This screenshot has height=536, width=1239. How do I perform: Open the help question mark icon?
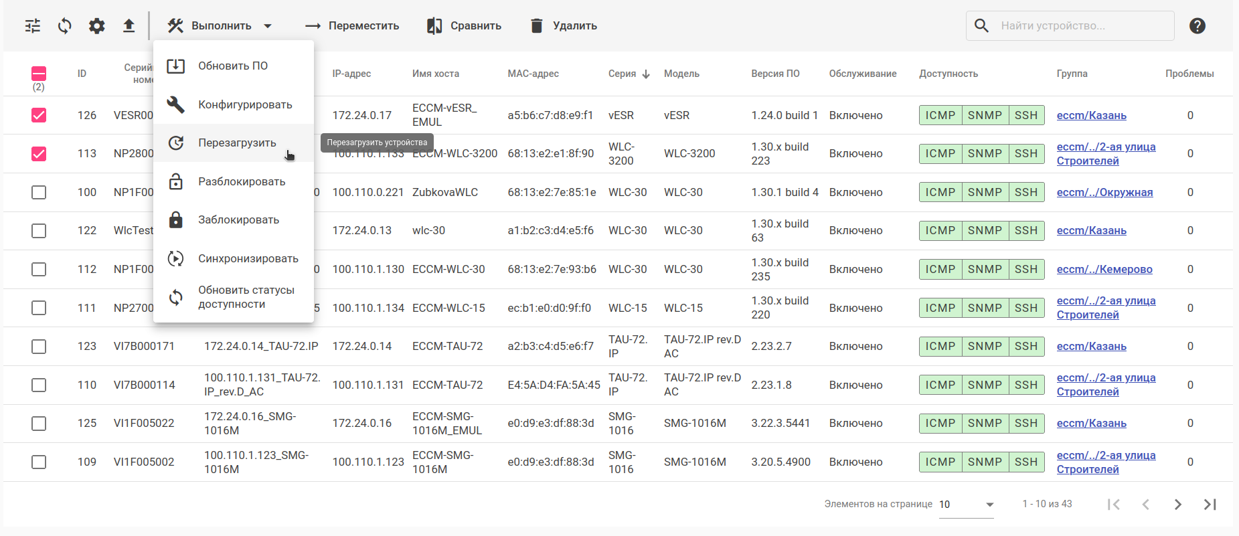[x=1197, y=26]
